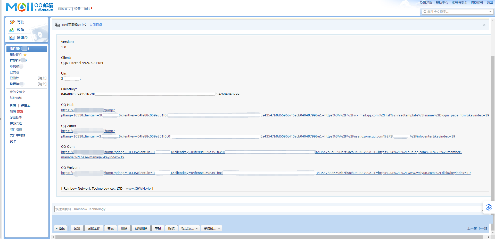
Task: Open 日历 calendar
Action: 13,106
